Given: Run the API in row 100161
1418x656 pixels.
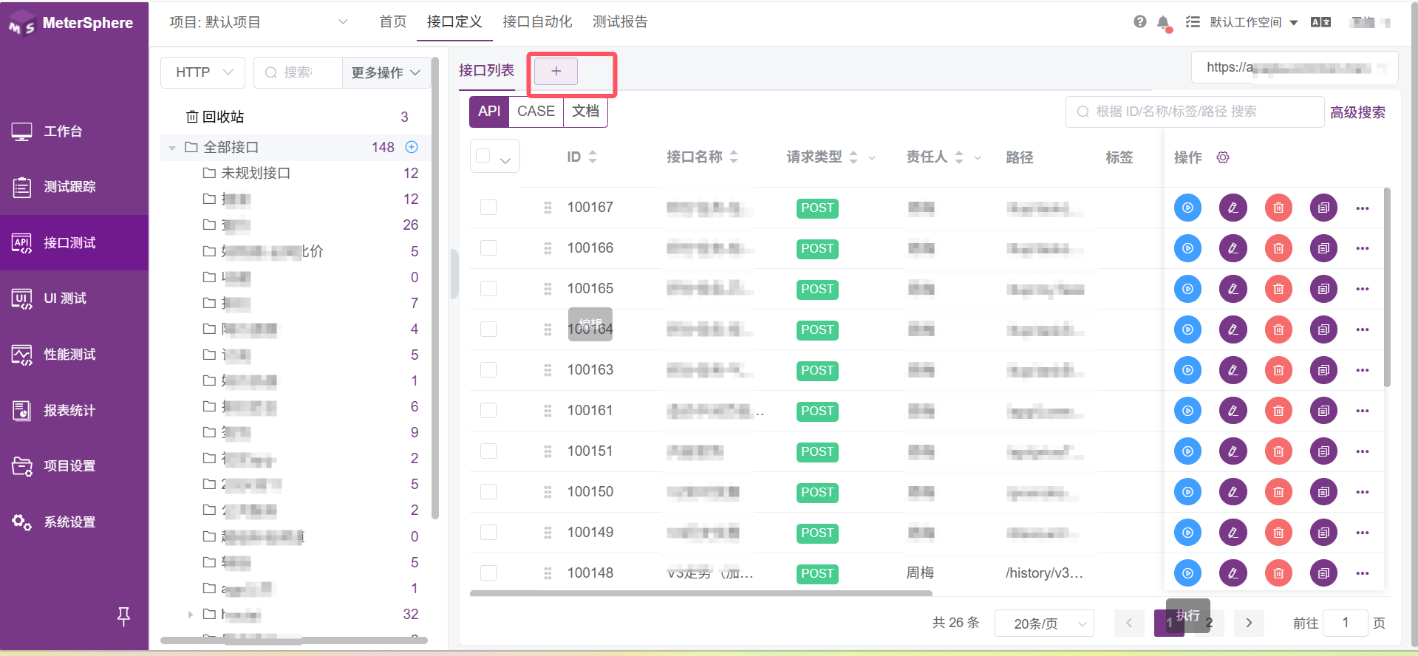Looking at the screenshot, I should coord(1187,411).
